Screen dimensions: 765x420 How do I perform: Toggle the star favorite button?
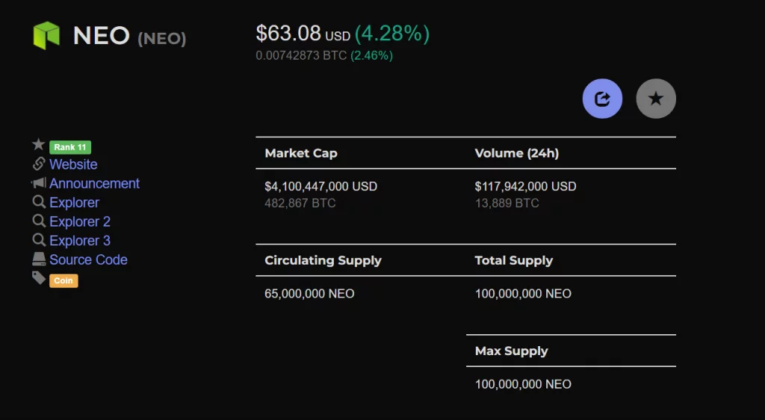click(656, 99)
